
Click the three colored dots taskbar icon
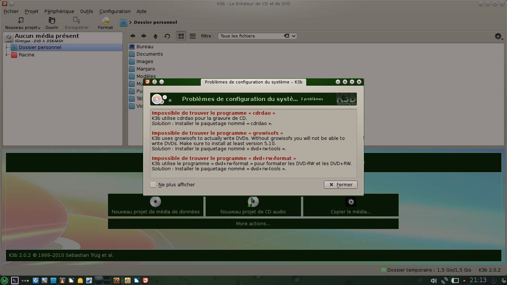pyautogui.click(x=25, y=281)
